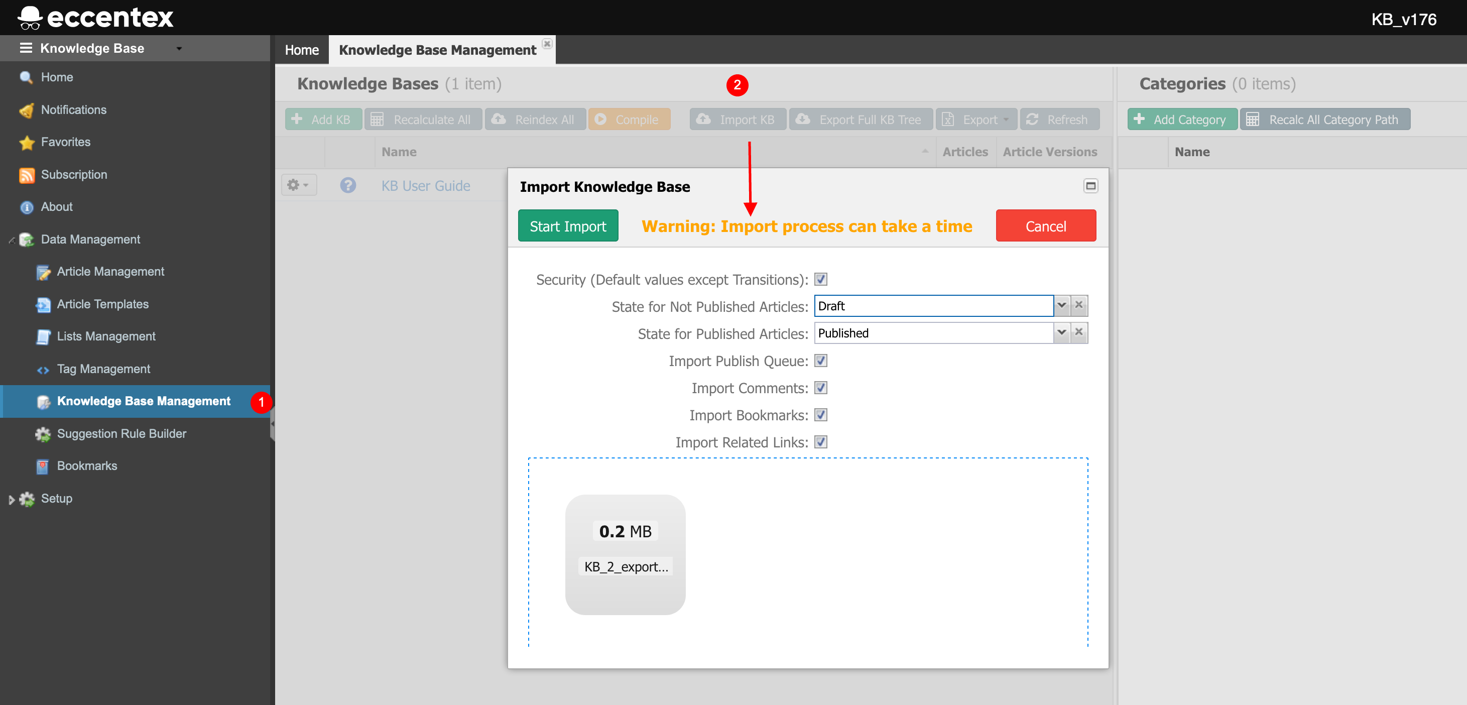Click the Favorites star icon
Image resolution: width=1467 pixels, height=705 pixels.
(27, 143)
